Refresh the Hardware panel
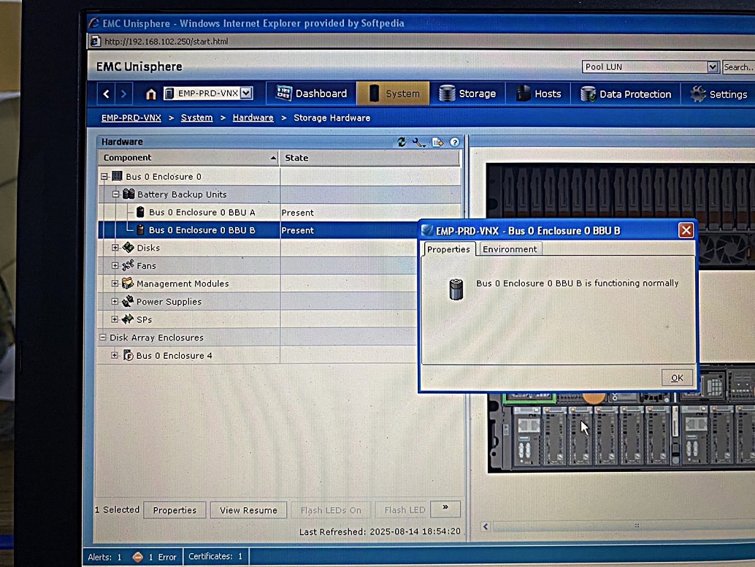Screen dimensions: 755x567 402,142
